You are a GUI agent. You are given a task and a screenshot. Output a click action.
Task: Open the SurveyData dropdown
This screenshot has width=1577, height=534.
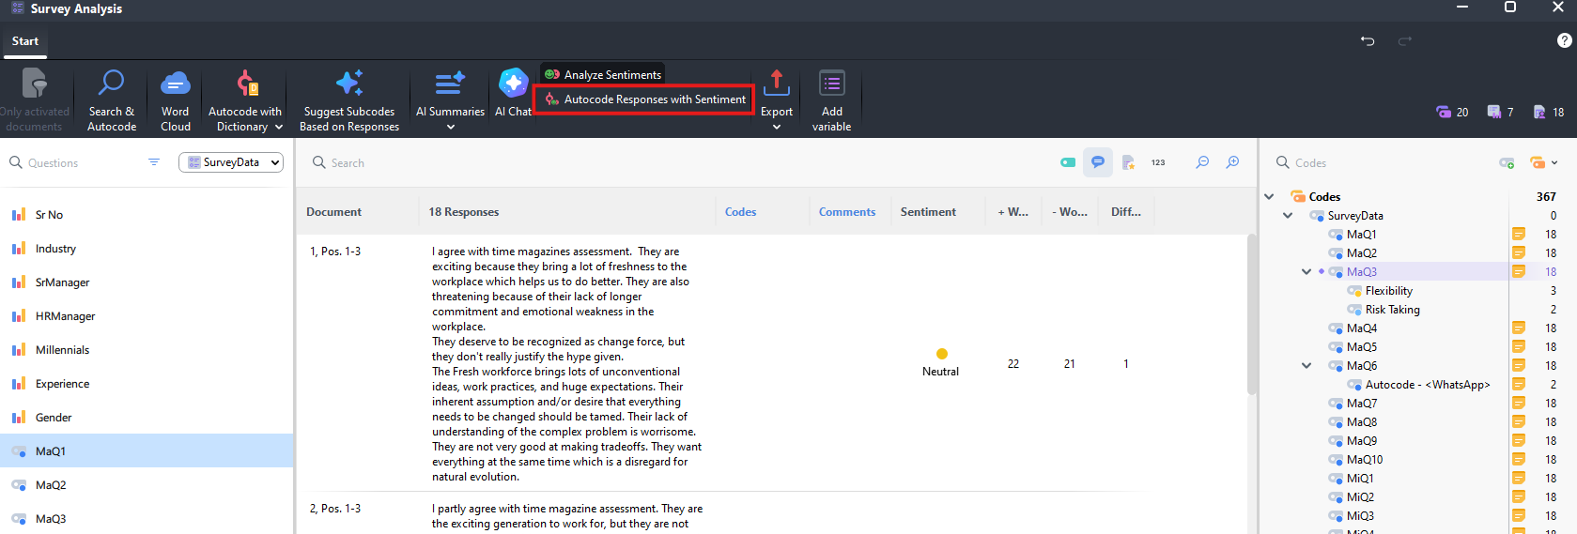(x=231, y=162)
